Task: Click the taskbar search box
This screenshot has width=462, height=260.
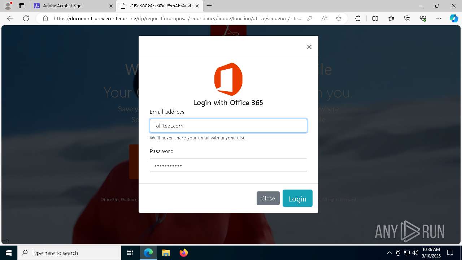Action: coord(69,253)
